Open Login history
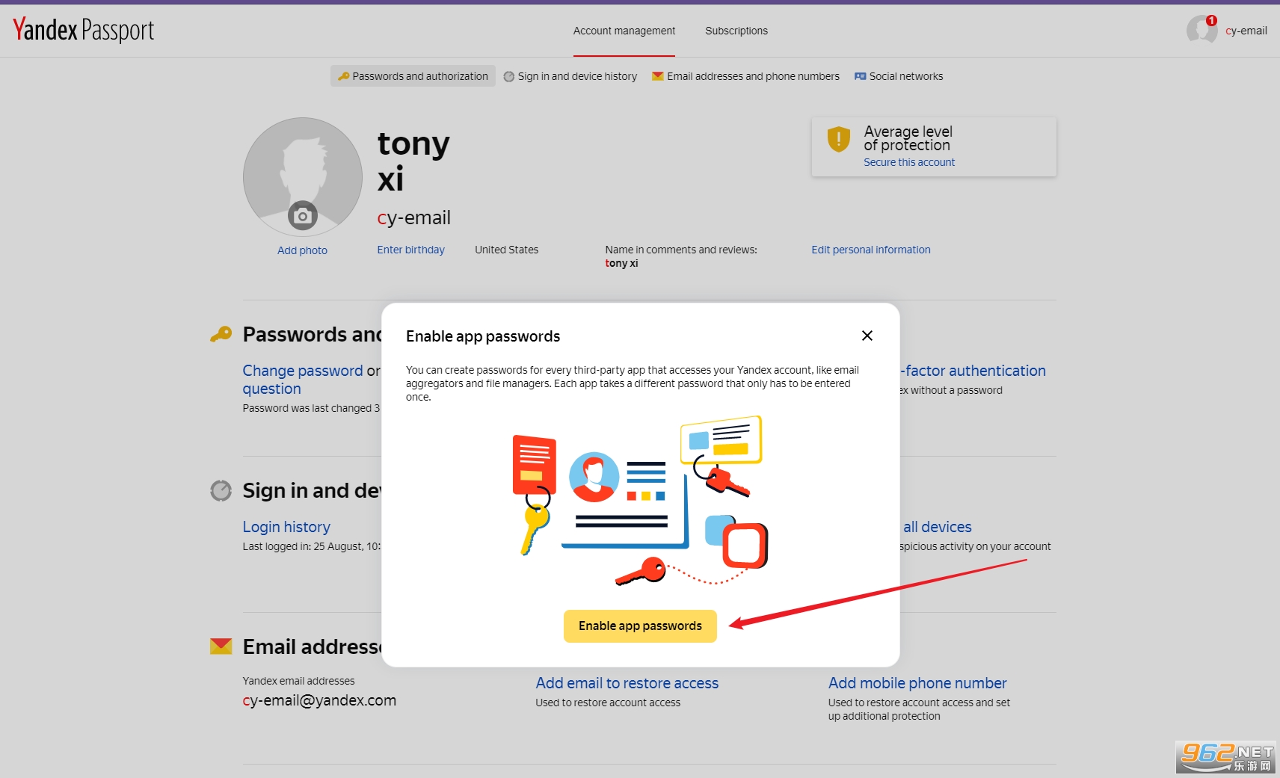The width and height of the screenshot is (1280, 778). click(x=286, y=527)
